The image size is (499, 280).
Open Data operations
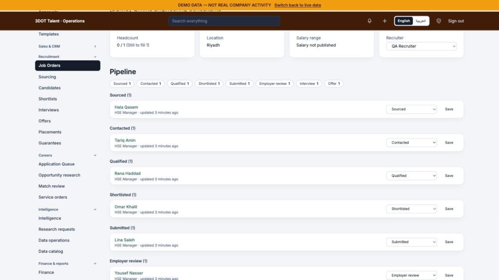click(x=54, y=240)
